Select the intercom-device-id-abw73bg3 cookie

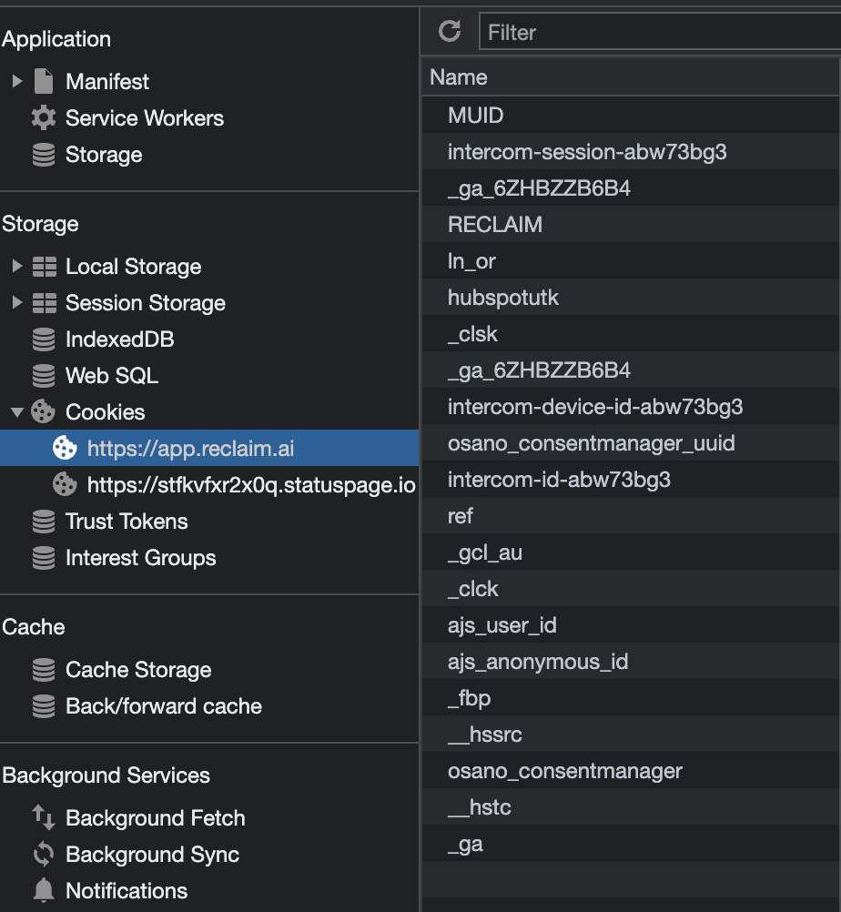(631, 407)
